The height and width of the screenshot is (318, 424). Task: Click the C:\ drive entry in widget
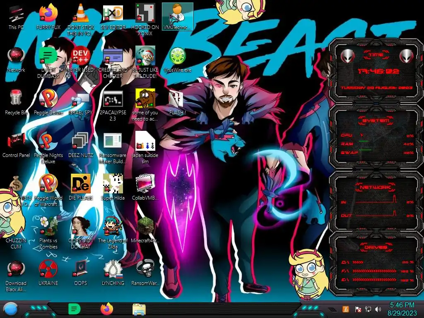(378, 262)
